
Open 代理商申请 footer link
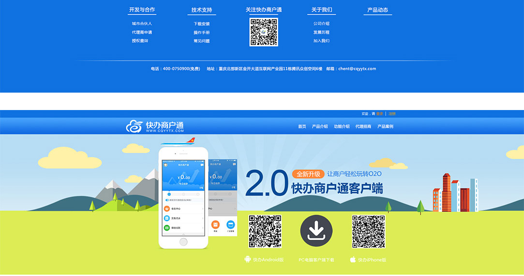[142, 32]
